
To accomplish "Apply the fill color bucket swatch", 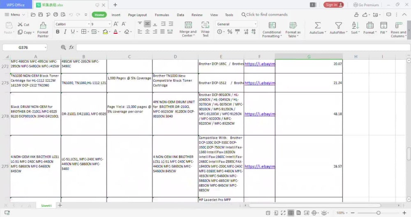I will pyautogui.click(x=105, y=32).
